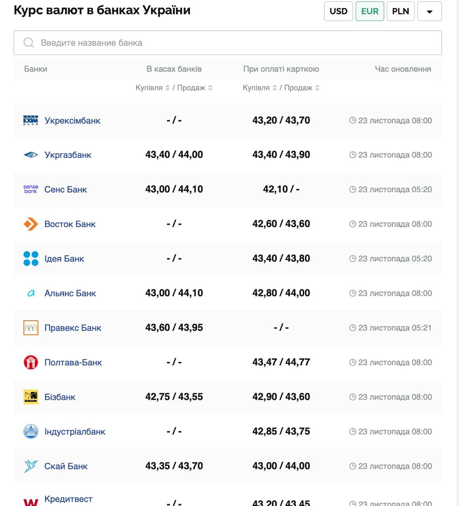Switch currency to USD
Image resolution: width=459 pixels, height=506 pixels.
[x=338, y=11]
